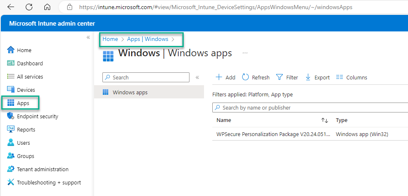
Task: Click the Reports icon in the sidebar
Action: tap(11, 129)
